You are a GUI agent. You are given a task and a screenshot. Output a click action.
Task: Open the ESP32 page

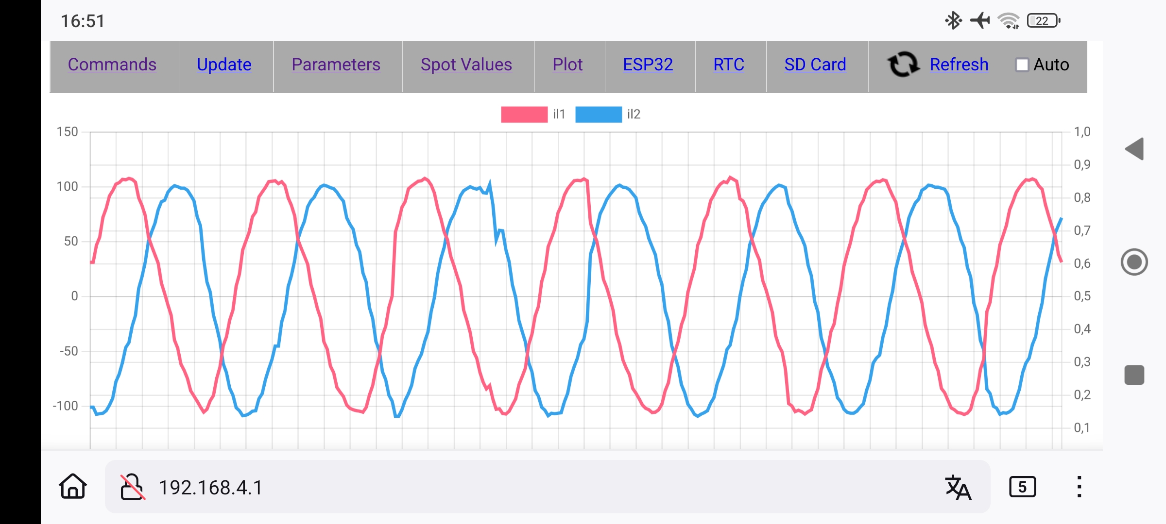click(648, 65)
